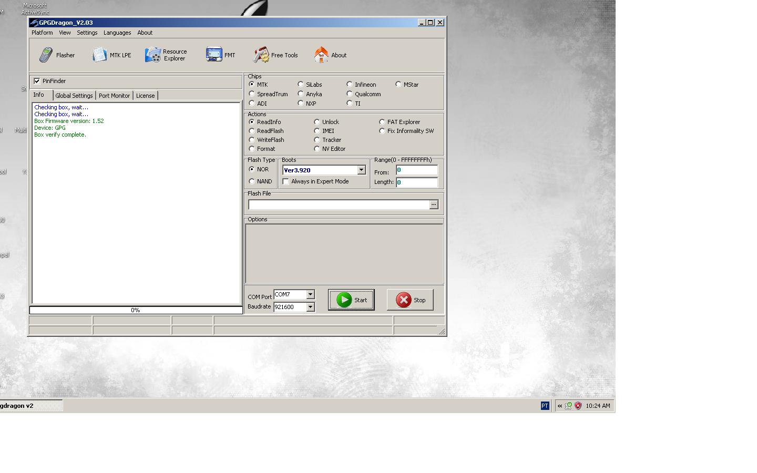Click 'Device: GPG' log line

click(50, 128)
